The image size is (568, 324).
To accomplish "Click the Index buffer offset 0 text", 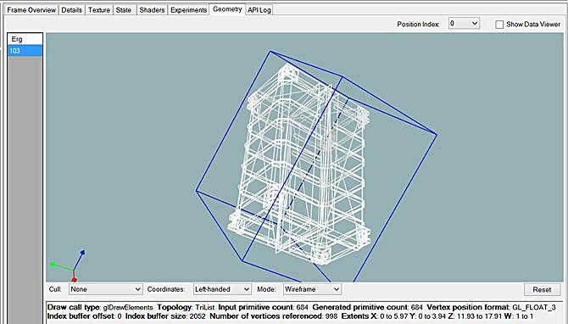I will tap(85, 316).
